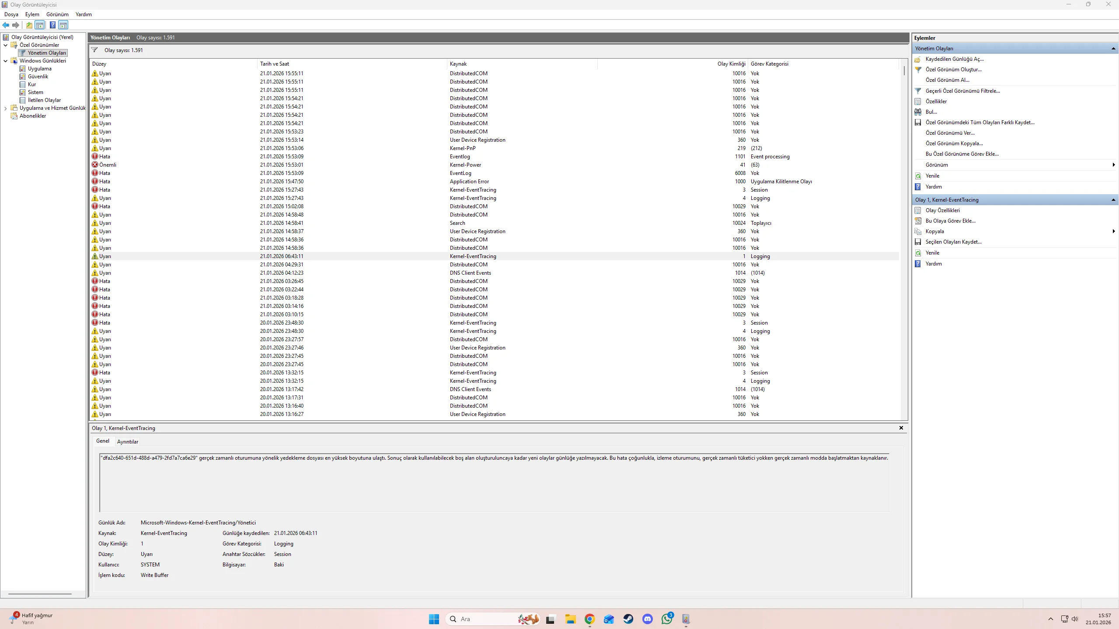
Task: Click Bul binoculars action
Action: pyautogui.click(x=931, y=112)
